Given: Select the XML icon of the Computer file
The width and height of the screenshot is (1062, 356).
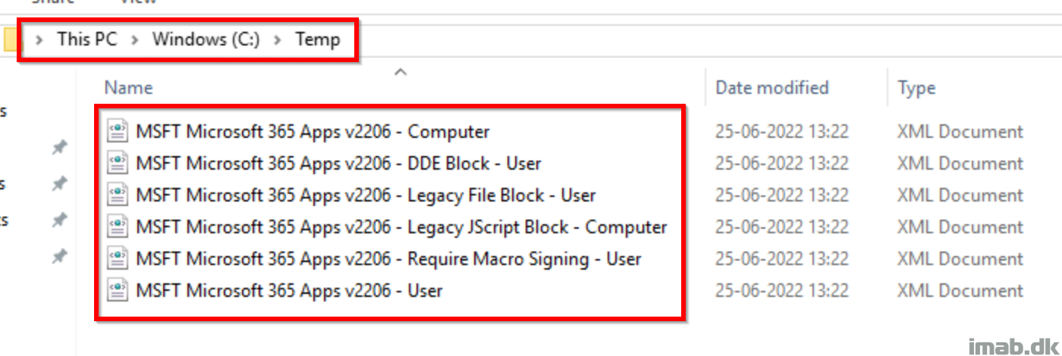Looking at the screenshot, I should pos(118,132).
